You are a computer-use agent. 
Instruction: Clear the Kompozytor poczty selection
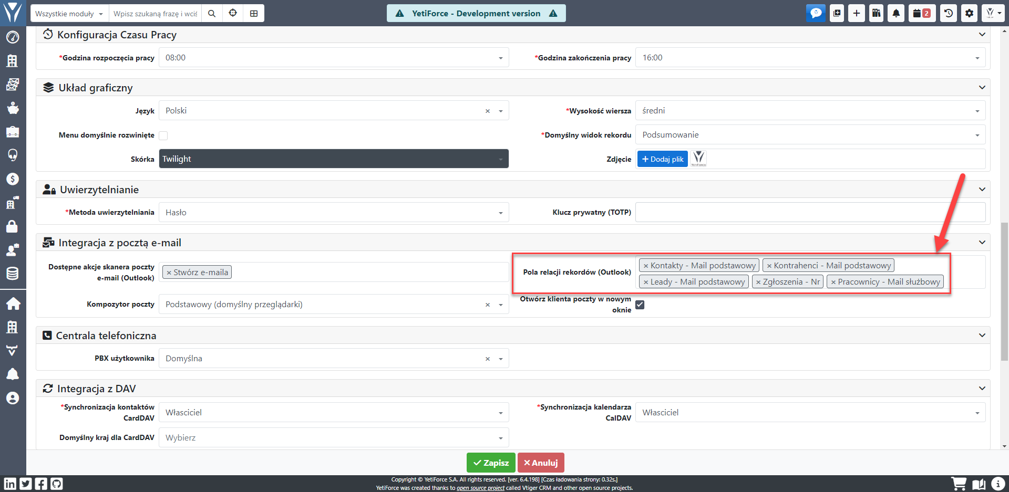(x=488, y=305)
